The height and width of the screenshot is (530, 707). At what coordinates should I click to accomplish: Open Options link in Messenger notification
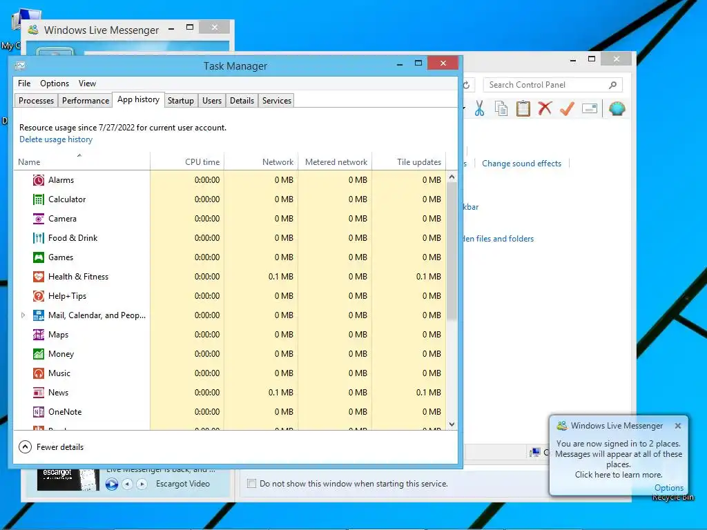[x=669, y=488]
